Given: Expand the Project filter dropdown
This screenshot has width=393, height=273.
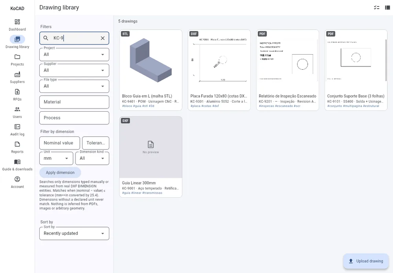Looking at the screenshot, I should 74,54.
